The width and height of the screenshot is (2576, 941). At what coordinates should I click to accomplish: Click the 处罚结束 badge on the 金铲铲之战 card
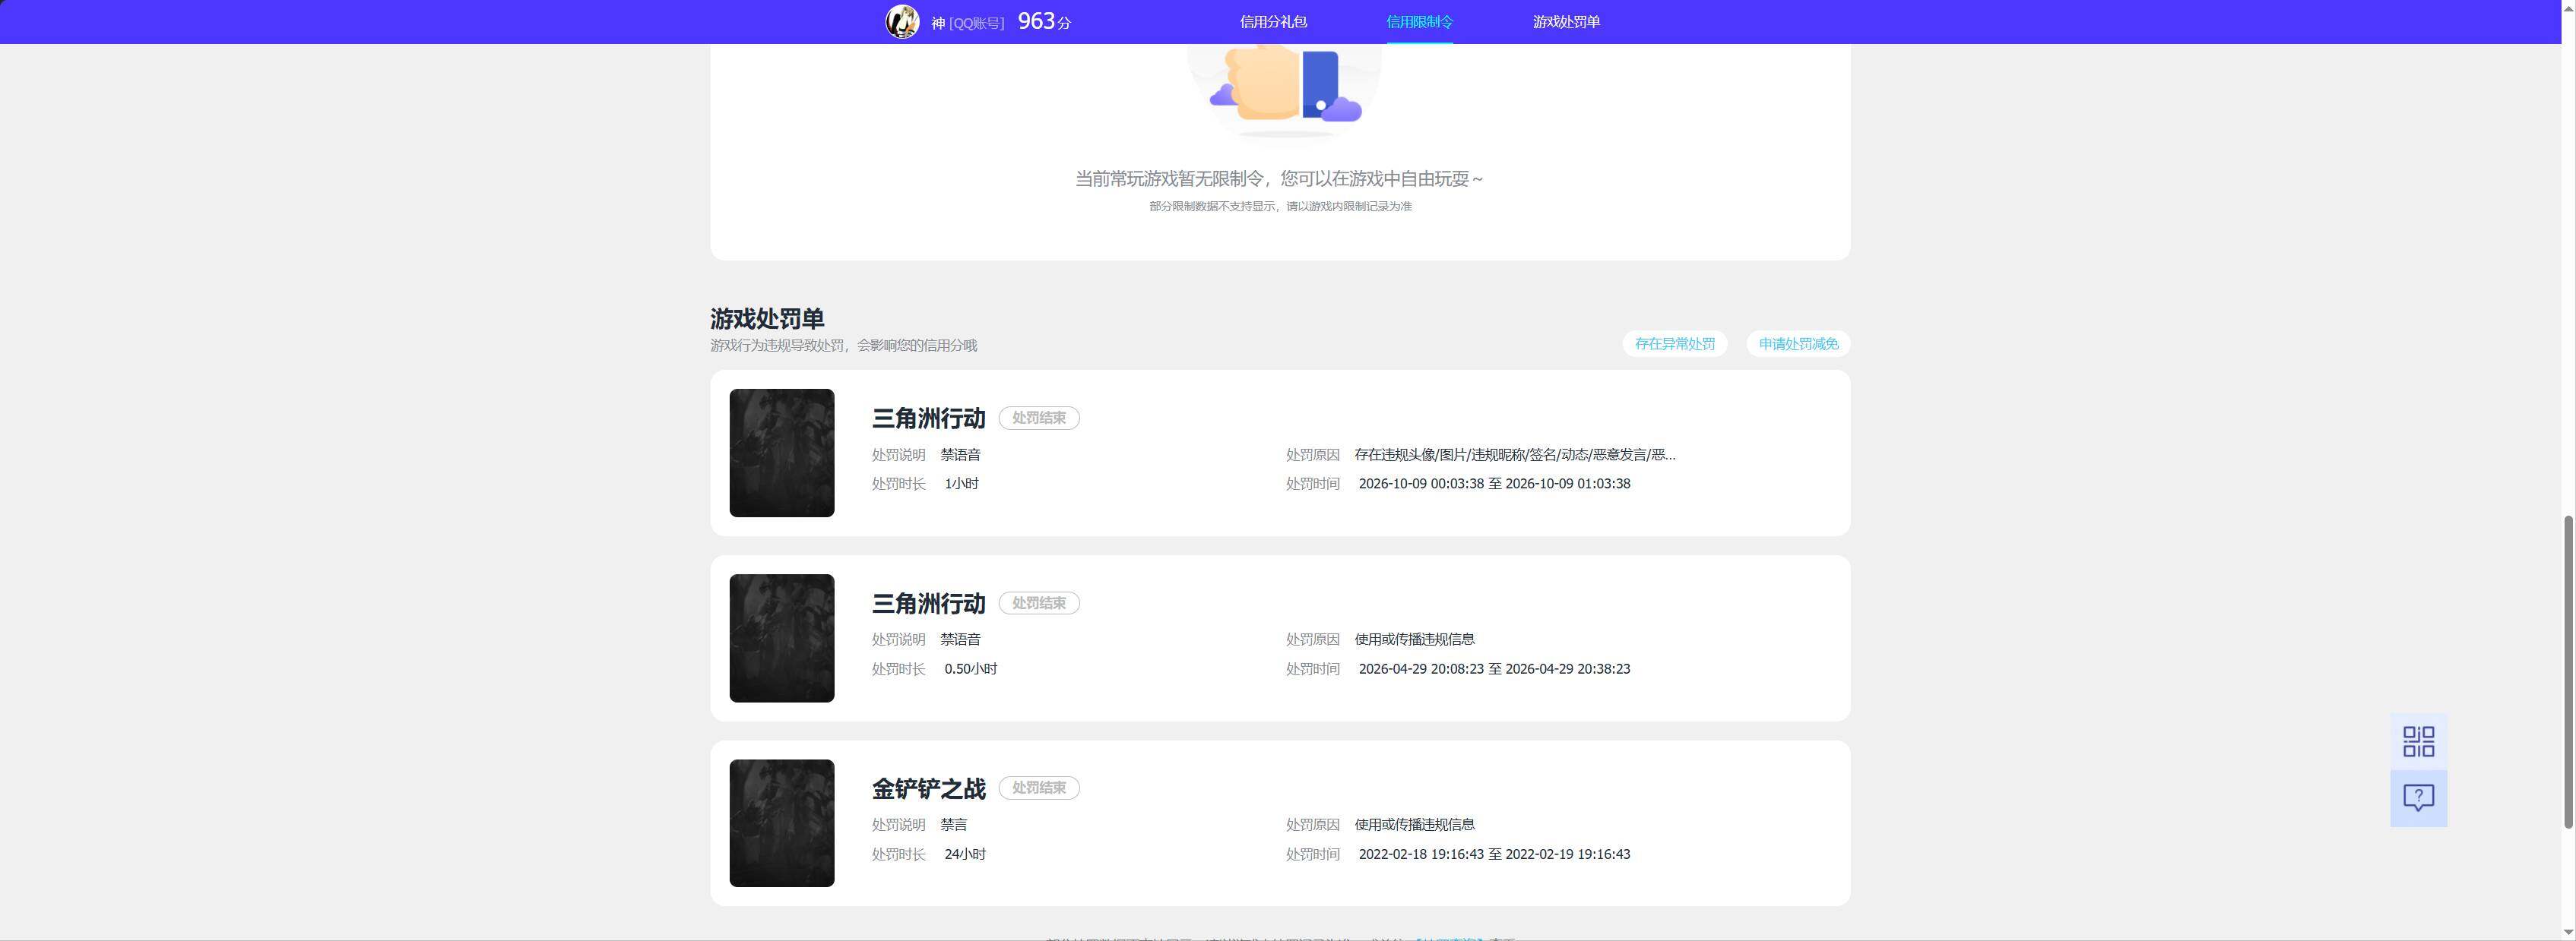[1038, 788]
